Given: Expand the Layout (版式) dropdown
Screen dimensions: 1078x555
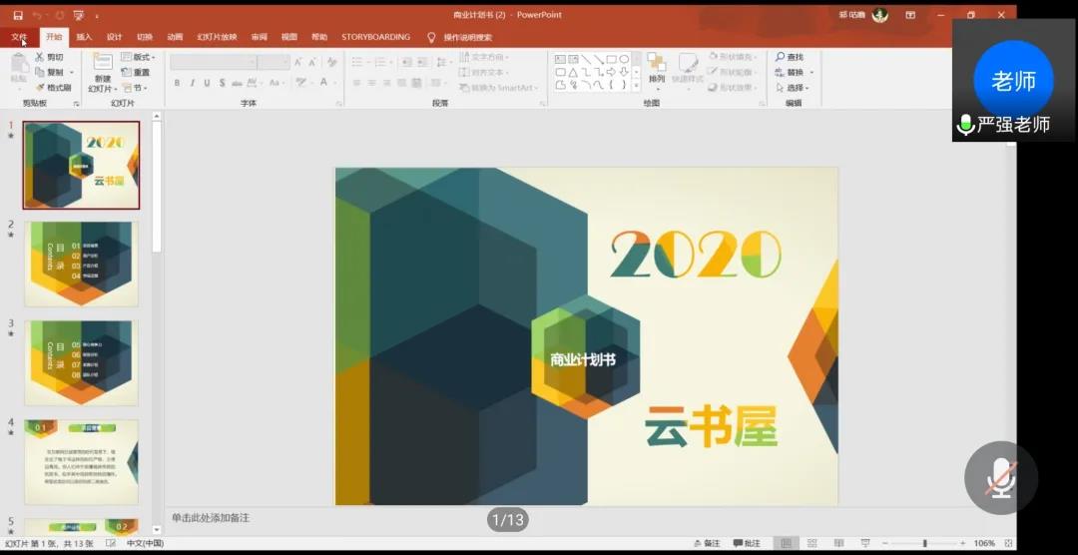Looking at the screenshot, I should [139, 58].
